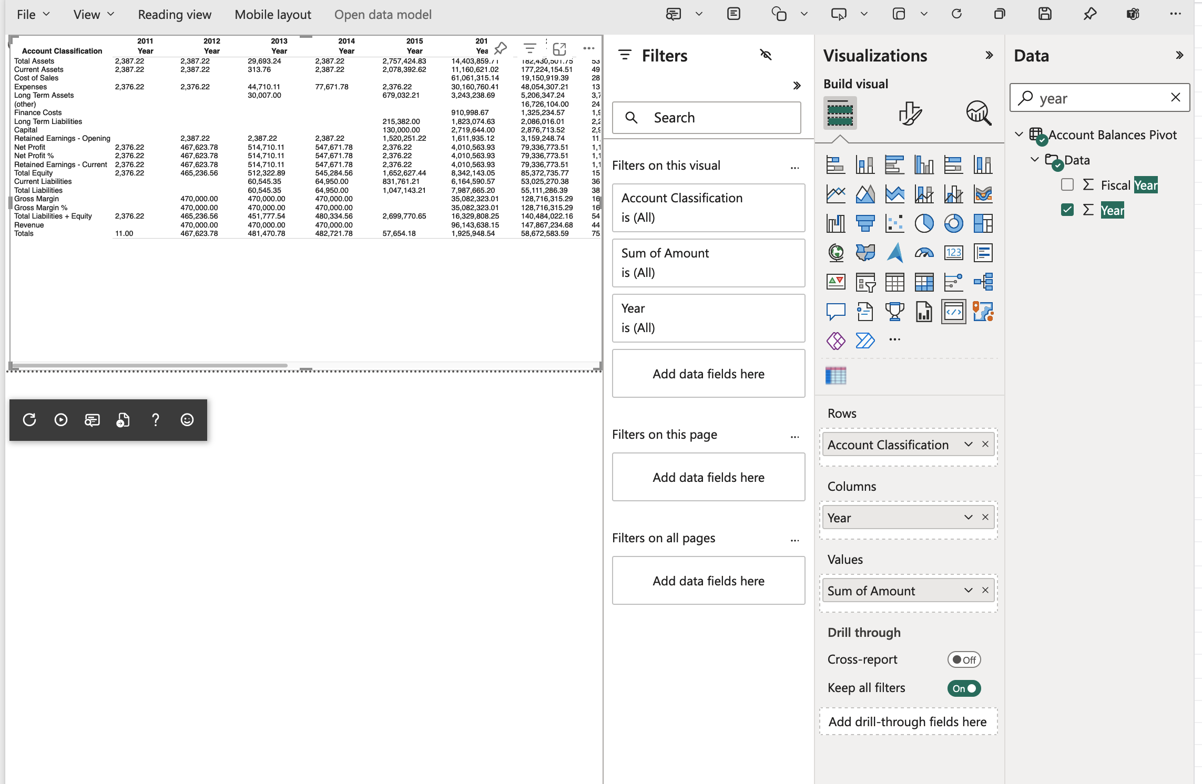Select the Funnel chart visualization

tap(864, 223)
